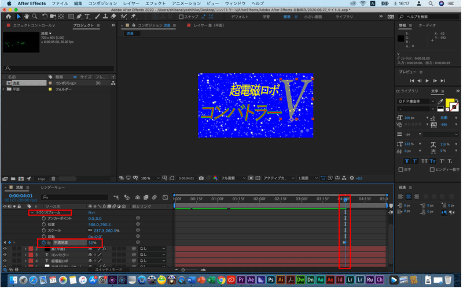Viewport: 463px width, 288px height.
Task: Open the アニメーション menu
Action: click(x=186, y=3)
